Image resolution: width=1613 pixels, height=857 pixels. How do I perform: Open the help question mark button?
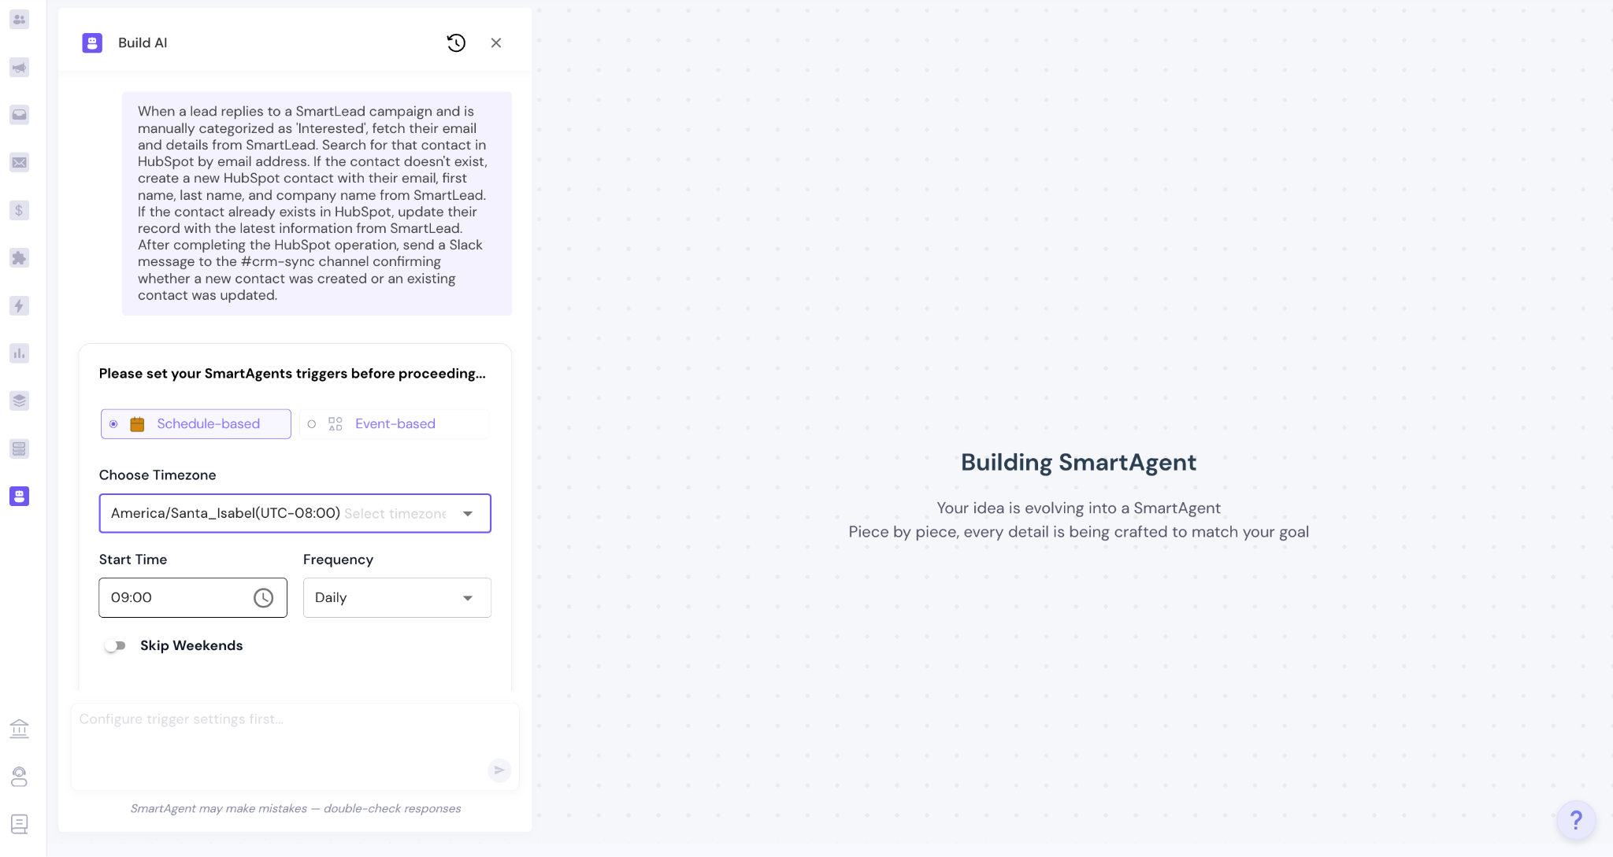pyautogui.click(x=1575, y=820)
